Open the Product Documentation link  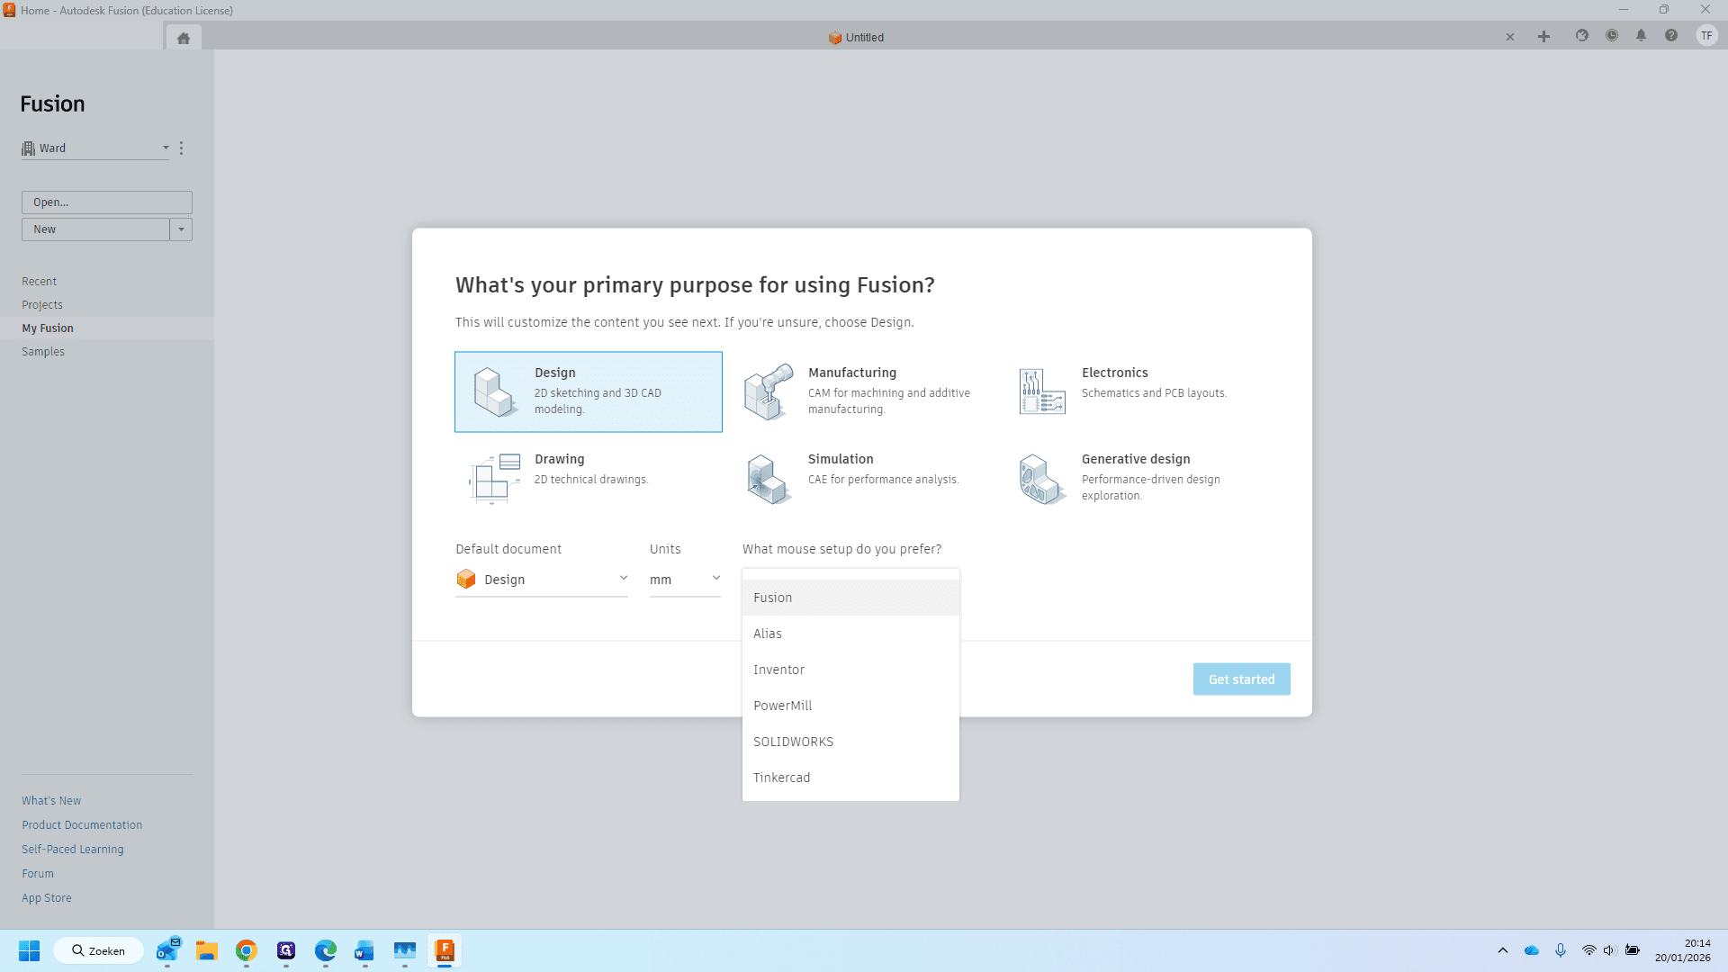[82, 825]
